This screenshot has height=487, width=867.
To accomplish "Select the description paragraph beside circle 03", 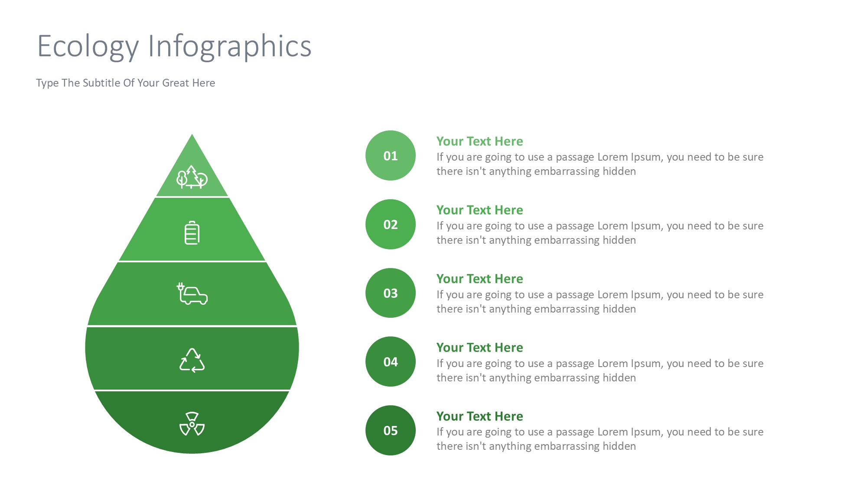I will point(600,302).
